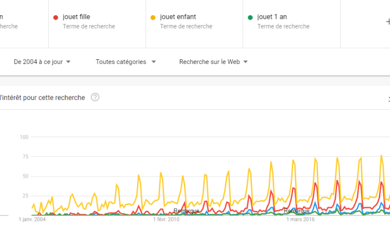Click the 'intérêt pour cette recherche' heading
The image size is (390, 244).
[43, 98]
